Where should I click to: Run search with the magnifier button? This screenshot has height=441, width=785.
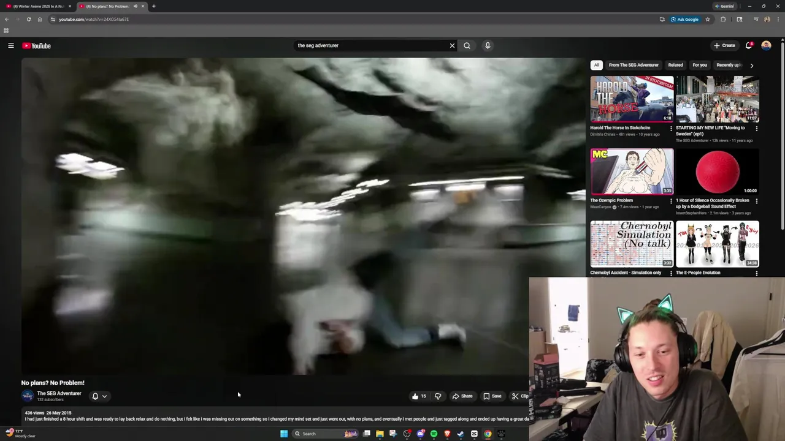coord(467,45)
